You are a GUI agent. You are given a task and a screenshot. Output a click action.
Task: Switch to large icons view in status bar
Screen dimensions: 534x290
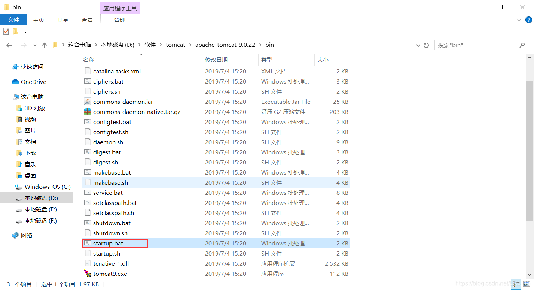[526, 284]
